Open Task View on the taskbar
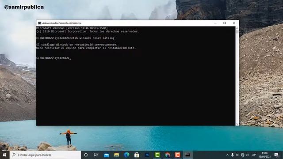 tap(96, 155)
